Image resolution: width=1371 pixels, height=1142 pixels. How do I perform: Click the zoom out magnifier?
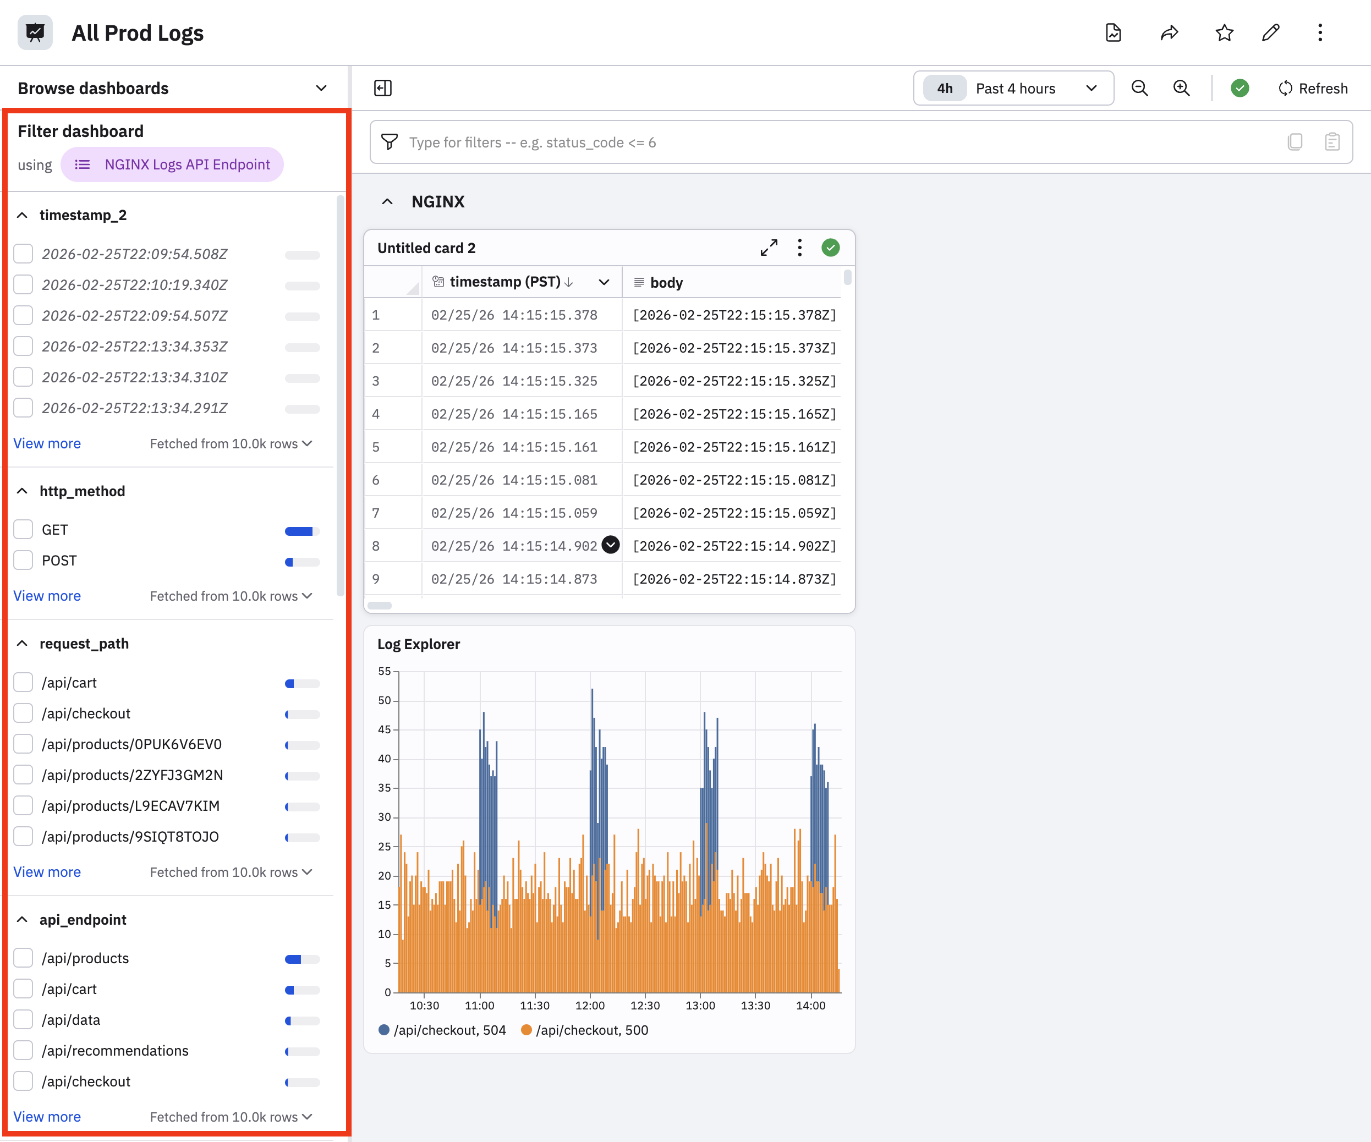(1139, 88)
